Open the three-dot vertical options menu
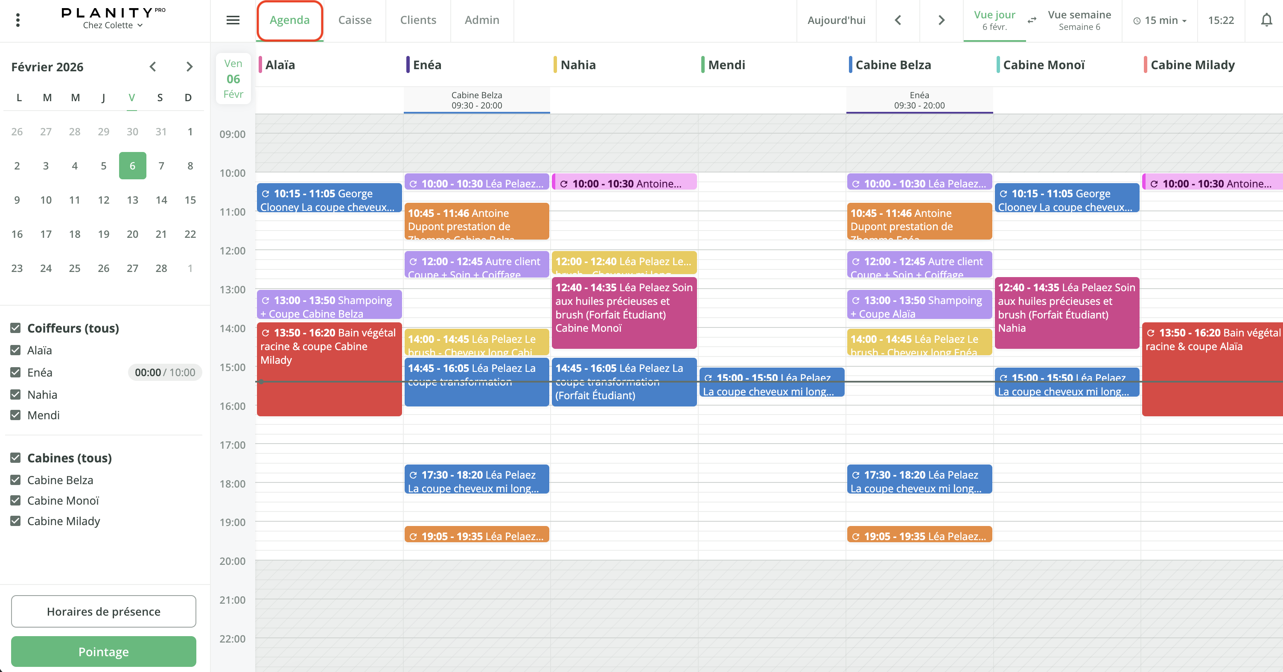 pyautogui.click(x=18, y=20)
